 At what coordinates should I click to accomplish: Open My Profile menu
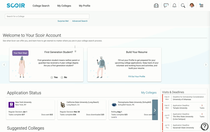pos(85,6)
